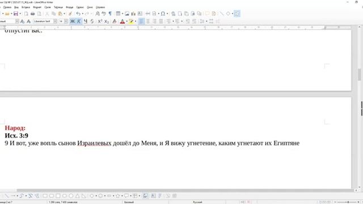Click the bold line Исх. 3:9
This screenshot has width=363, height=204.
16,135
